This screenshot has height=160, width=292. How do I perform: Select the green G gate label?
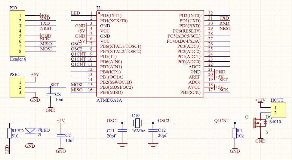(x=247, y=117)
